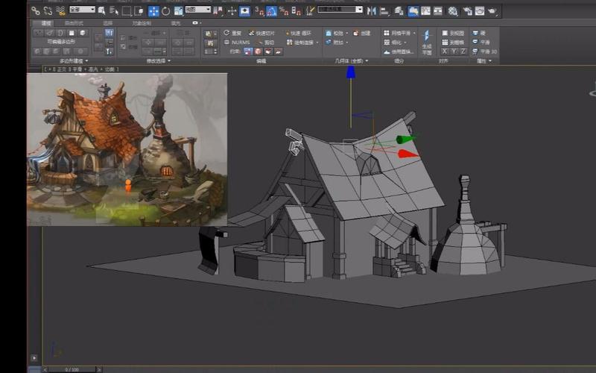Click the Select and Rotate tool
Screen dimensions: 596x373
click(x=165, y=10)
